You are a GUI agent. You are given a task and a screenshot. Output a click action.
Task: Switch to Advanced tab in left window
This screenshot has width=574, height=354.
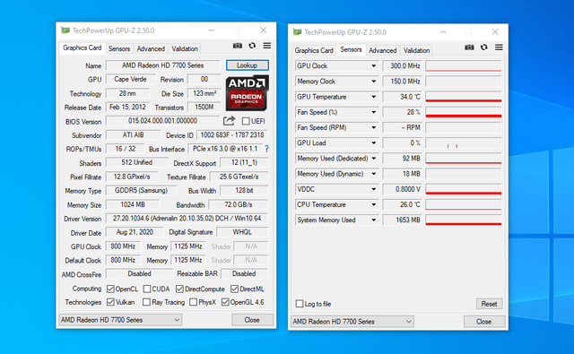(151, 48)
